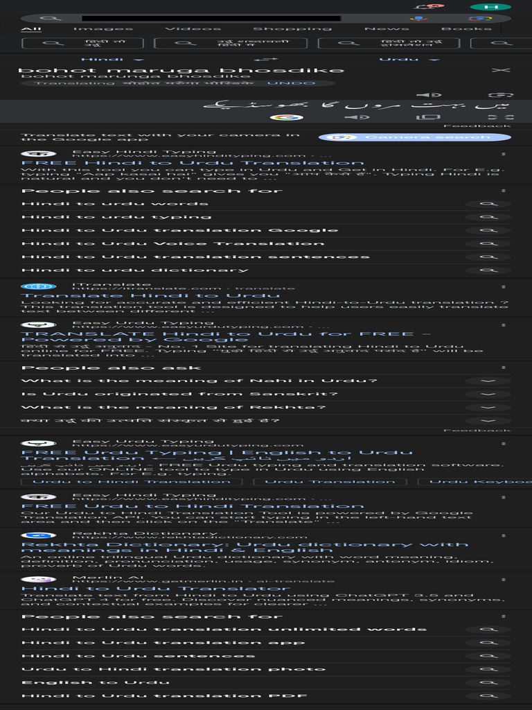532x710 pixels.
Task: Swap the Hindi and Urdu languages
Action: (x=265, y=60)
